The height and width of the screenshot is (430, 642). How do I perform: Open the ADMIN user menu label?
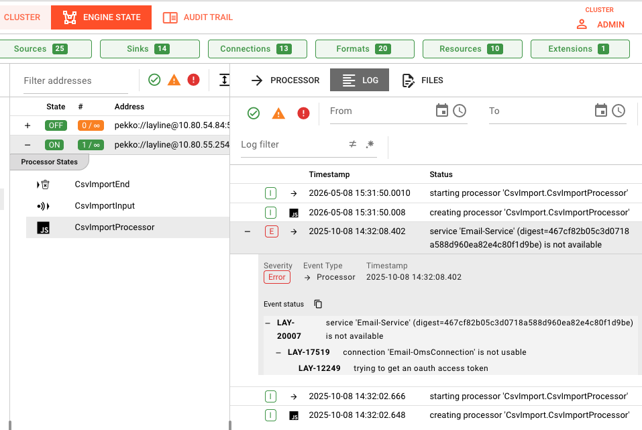click(610, 25)
